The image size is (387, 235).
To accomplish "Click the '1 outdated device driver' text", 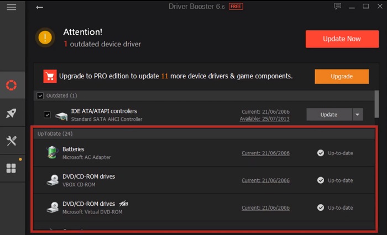I will point(102,44).
